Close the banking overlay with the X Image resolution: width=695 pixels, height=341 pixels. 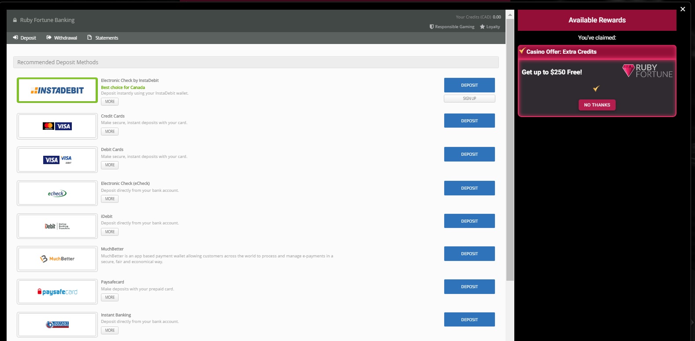[683, 9]
